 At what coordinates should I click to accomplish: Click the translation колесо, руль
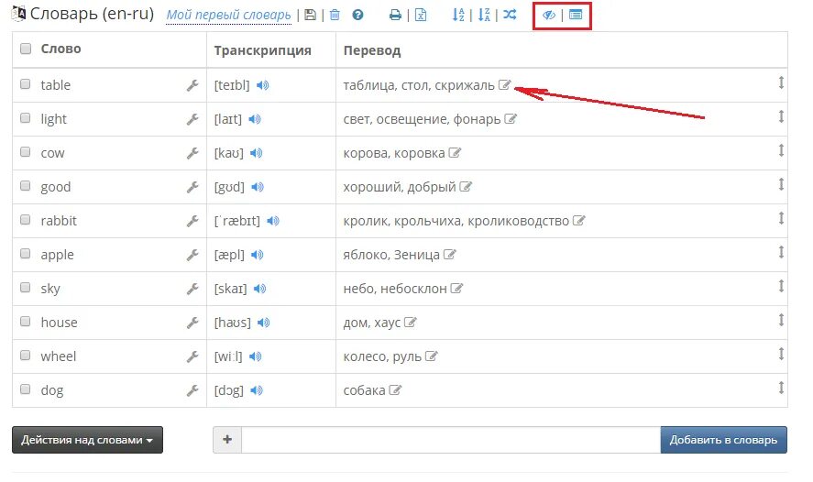382,356
